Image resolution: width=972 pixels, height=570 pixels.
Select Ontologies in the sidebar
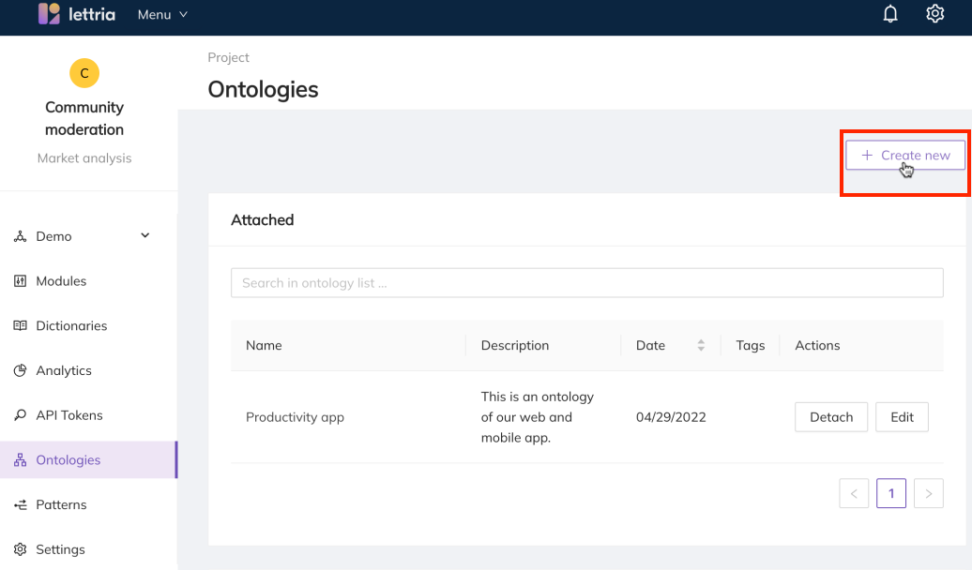88,459
